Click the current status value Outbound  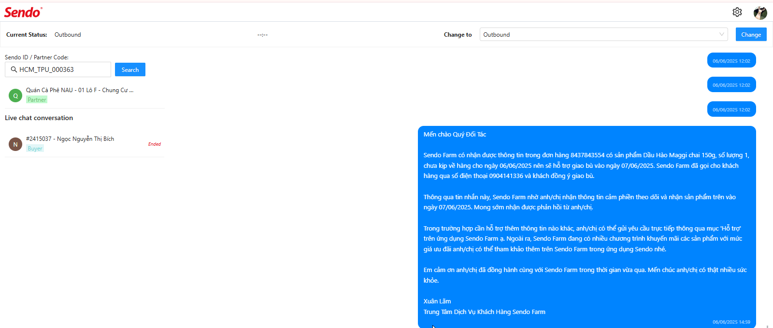tap(68, 35)
